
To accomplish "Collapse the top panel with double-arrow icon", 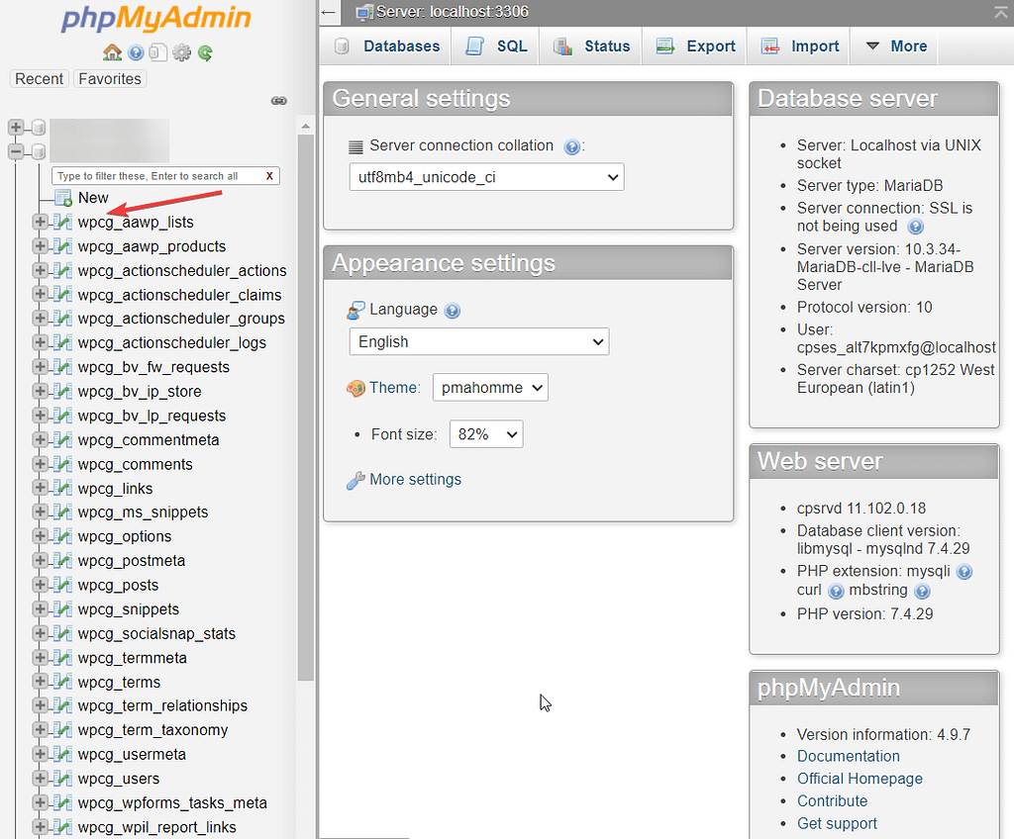I will [1001, 12].
